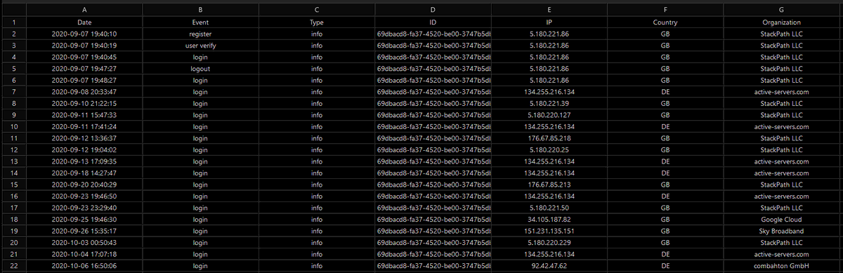Select date cell 2020-09-12 13:36:37
Image resolution: width=843 pixels, height=273 pixels.
tap(84, 138)
